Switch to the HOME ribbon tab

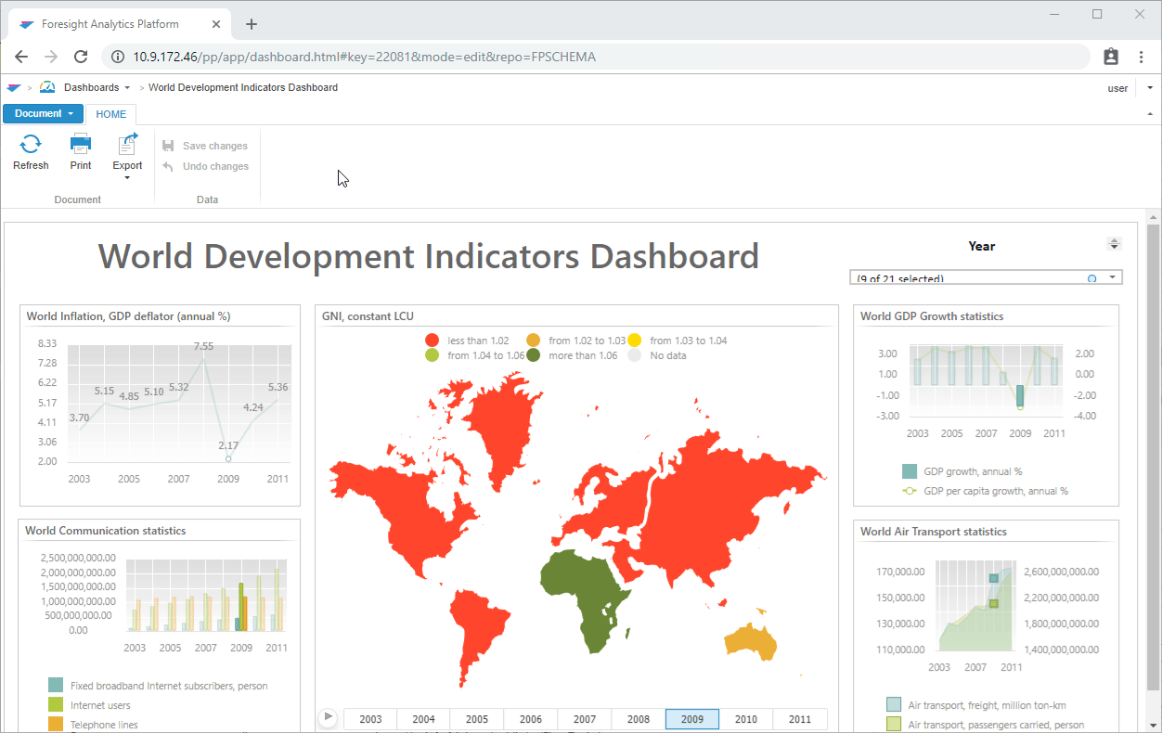(111, 114)
